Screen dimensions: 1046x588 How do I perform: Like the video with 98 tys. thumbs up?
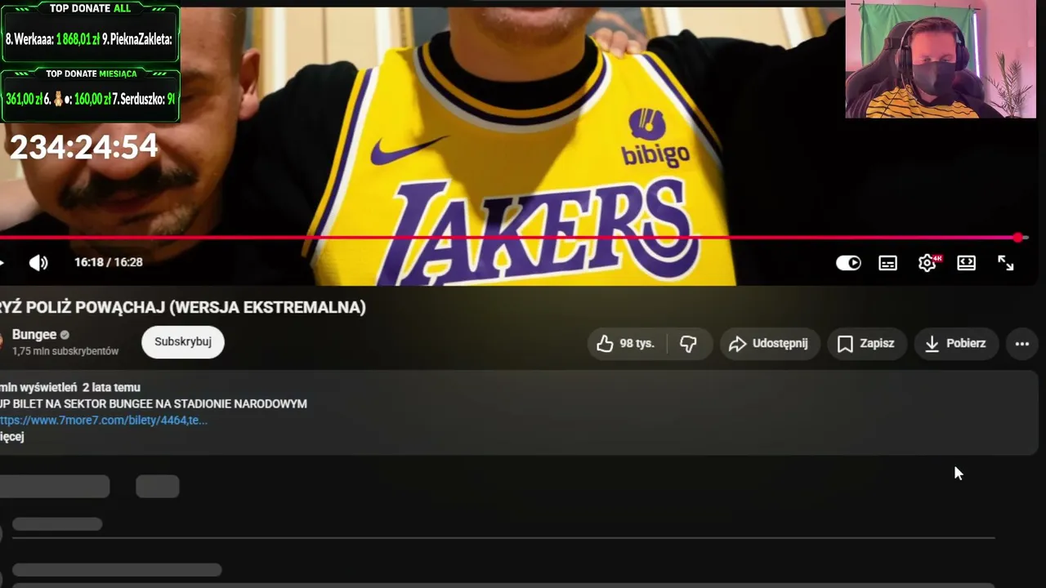tap(626, 344)
